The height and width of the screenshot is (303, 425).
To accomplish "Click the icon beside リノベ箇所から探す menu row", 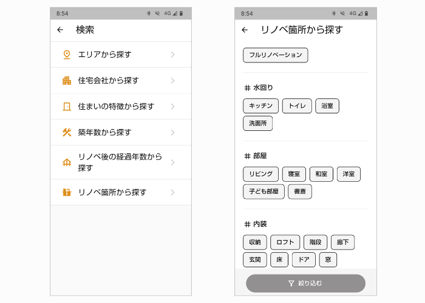I will tap(67, 192).
